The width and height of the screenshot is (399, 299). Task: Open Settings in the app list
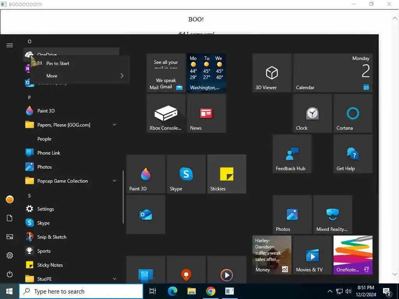point(71,209)
